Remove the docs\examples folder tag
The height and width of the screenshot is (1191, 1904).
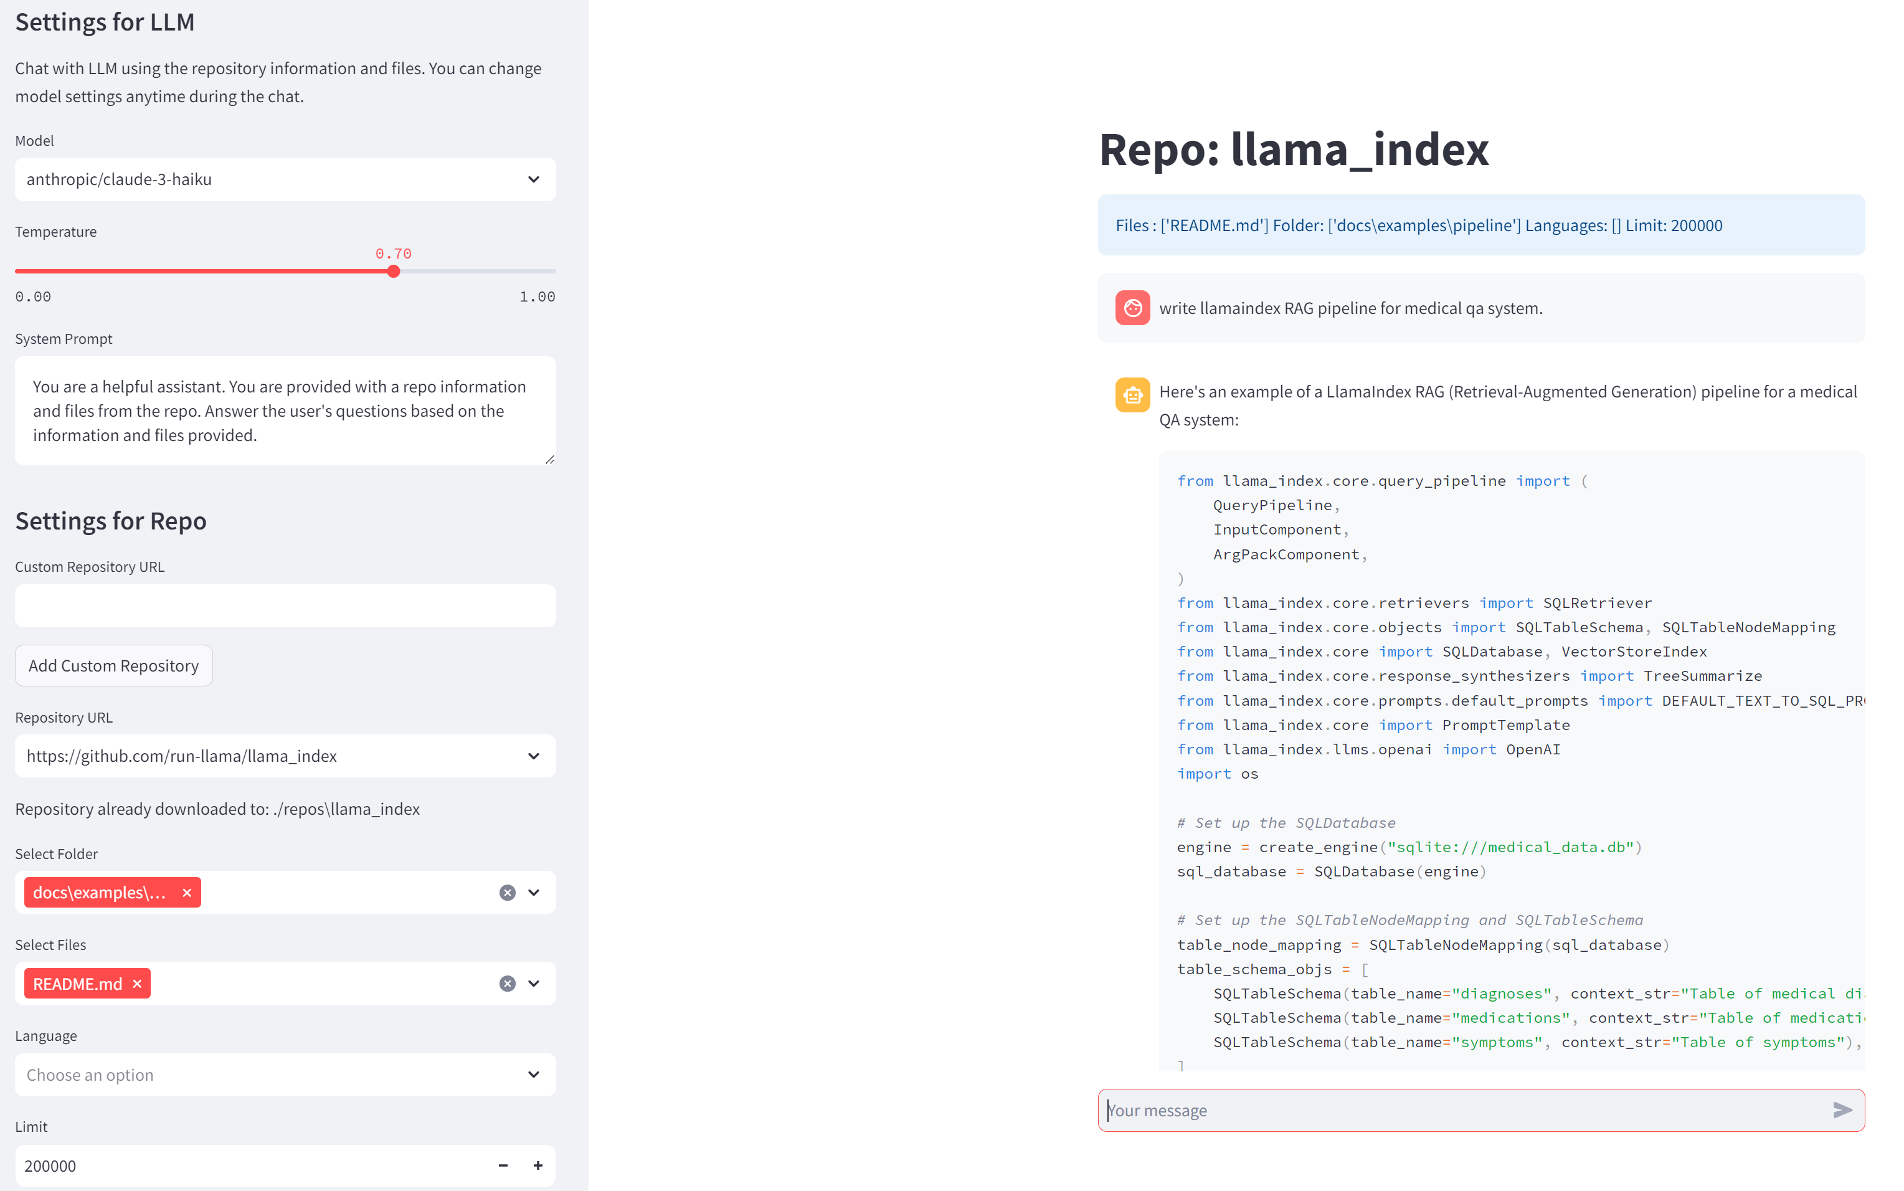187,893
